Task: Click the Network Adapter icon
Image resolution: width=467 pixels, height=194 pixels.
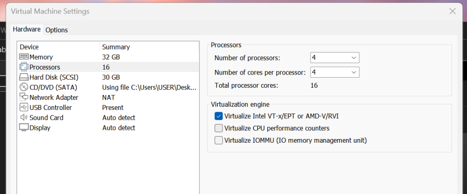Action: pos(24,97)
